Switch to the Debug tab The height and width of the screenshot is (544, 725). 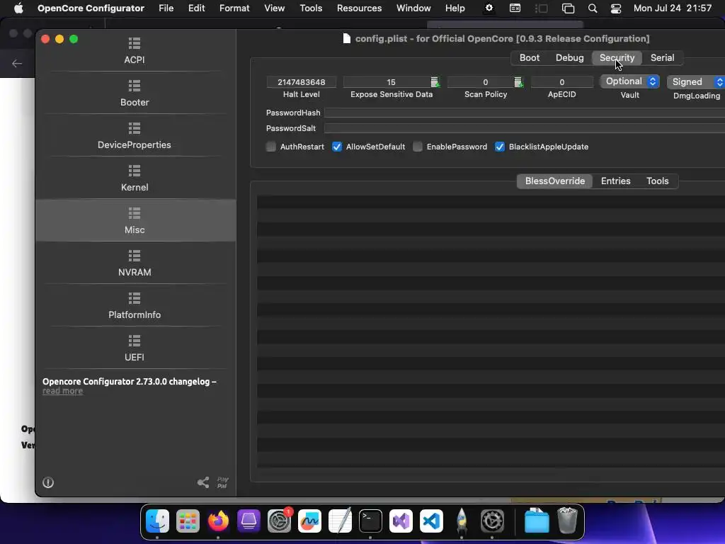(570, 58)
